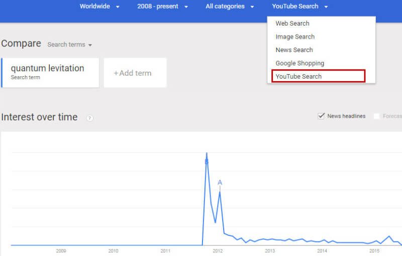
Task: Expand the All categories dropdown
Action: pos(230,7)
